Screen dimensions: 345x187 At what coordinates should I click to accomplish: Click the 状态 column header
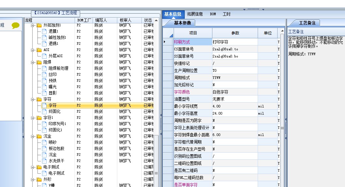pos(148,20)
